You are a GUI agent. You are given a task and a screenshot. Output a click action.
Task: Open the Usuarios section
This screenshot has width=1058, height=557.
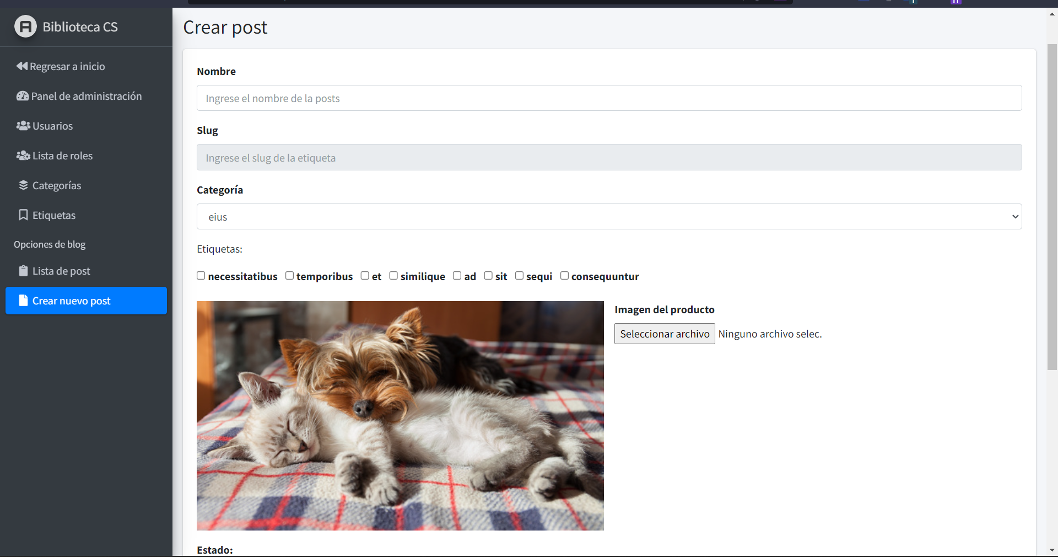pos(86,126)
